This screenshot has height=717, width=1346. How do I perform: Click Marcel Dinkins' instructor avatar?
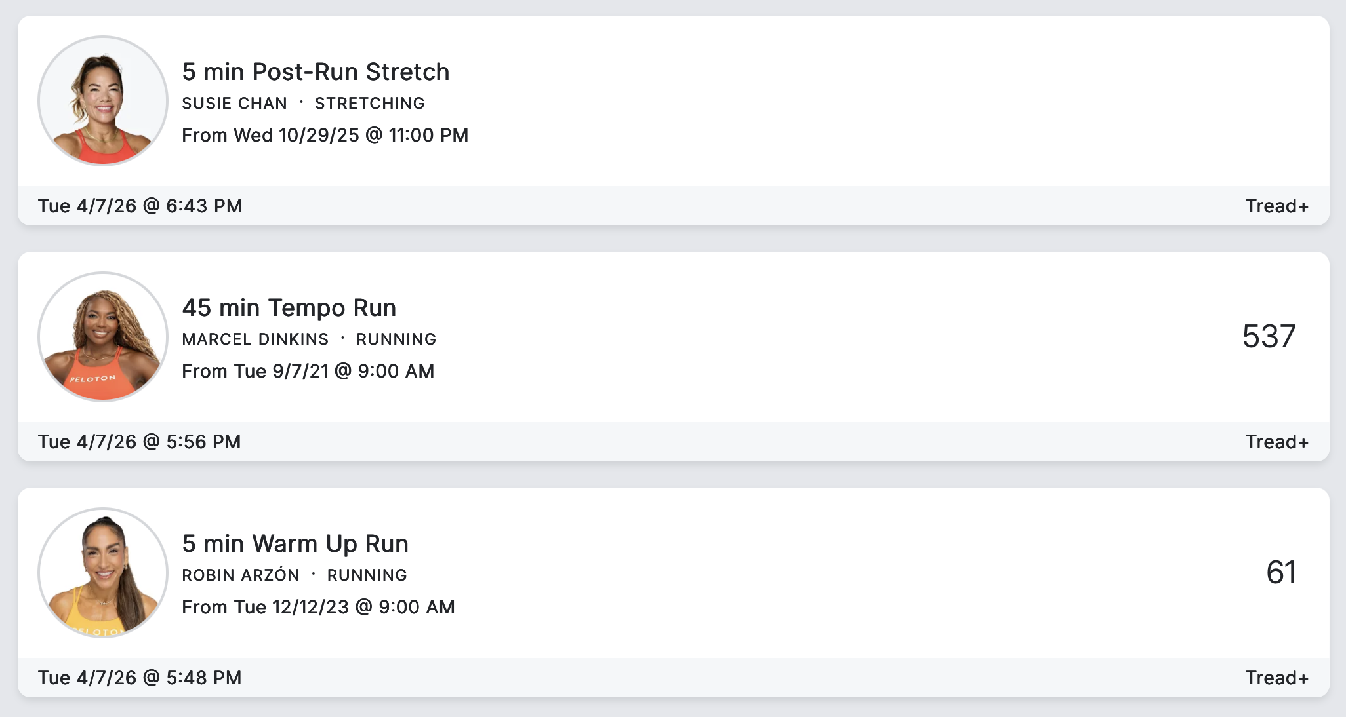click(x=103, y=337)
